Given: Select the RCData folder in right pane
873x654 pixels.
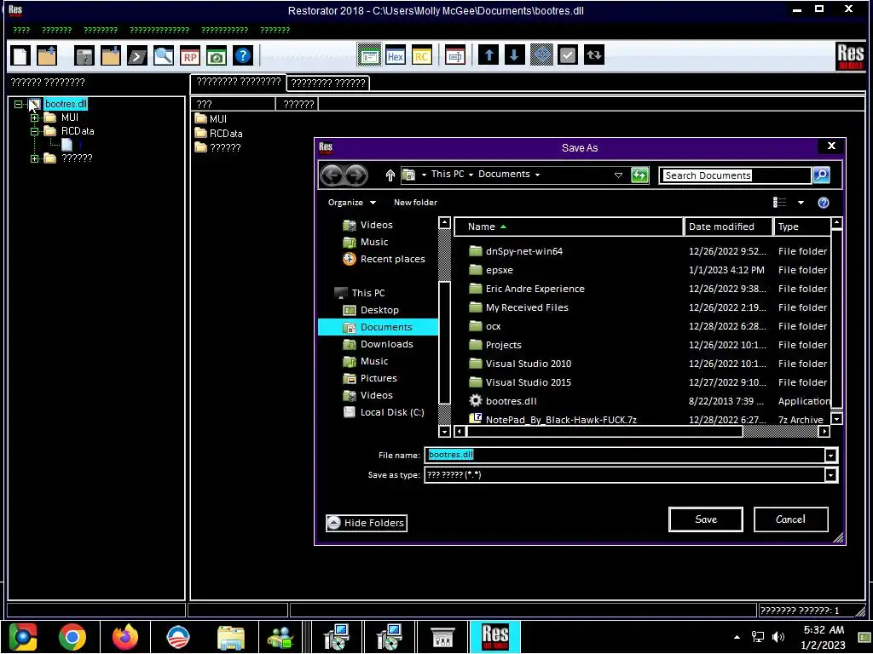Looking at the screenshot, I should [x=225, y=134].
